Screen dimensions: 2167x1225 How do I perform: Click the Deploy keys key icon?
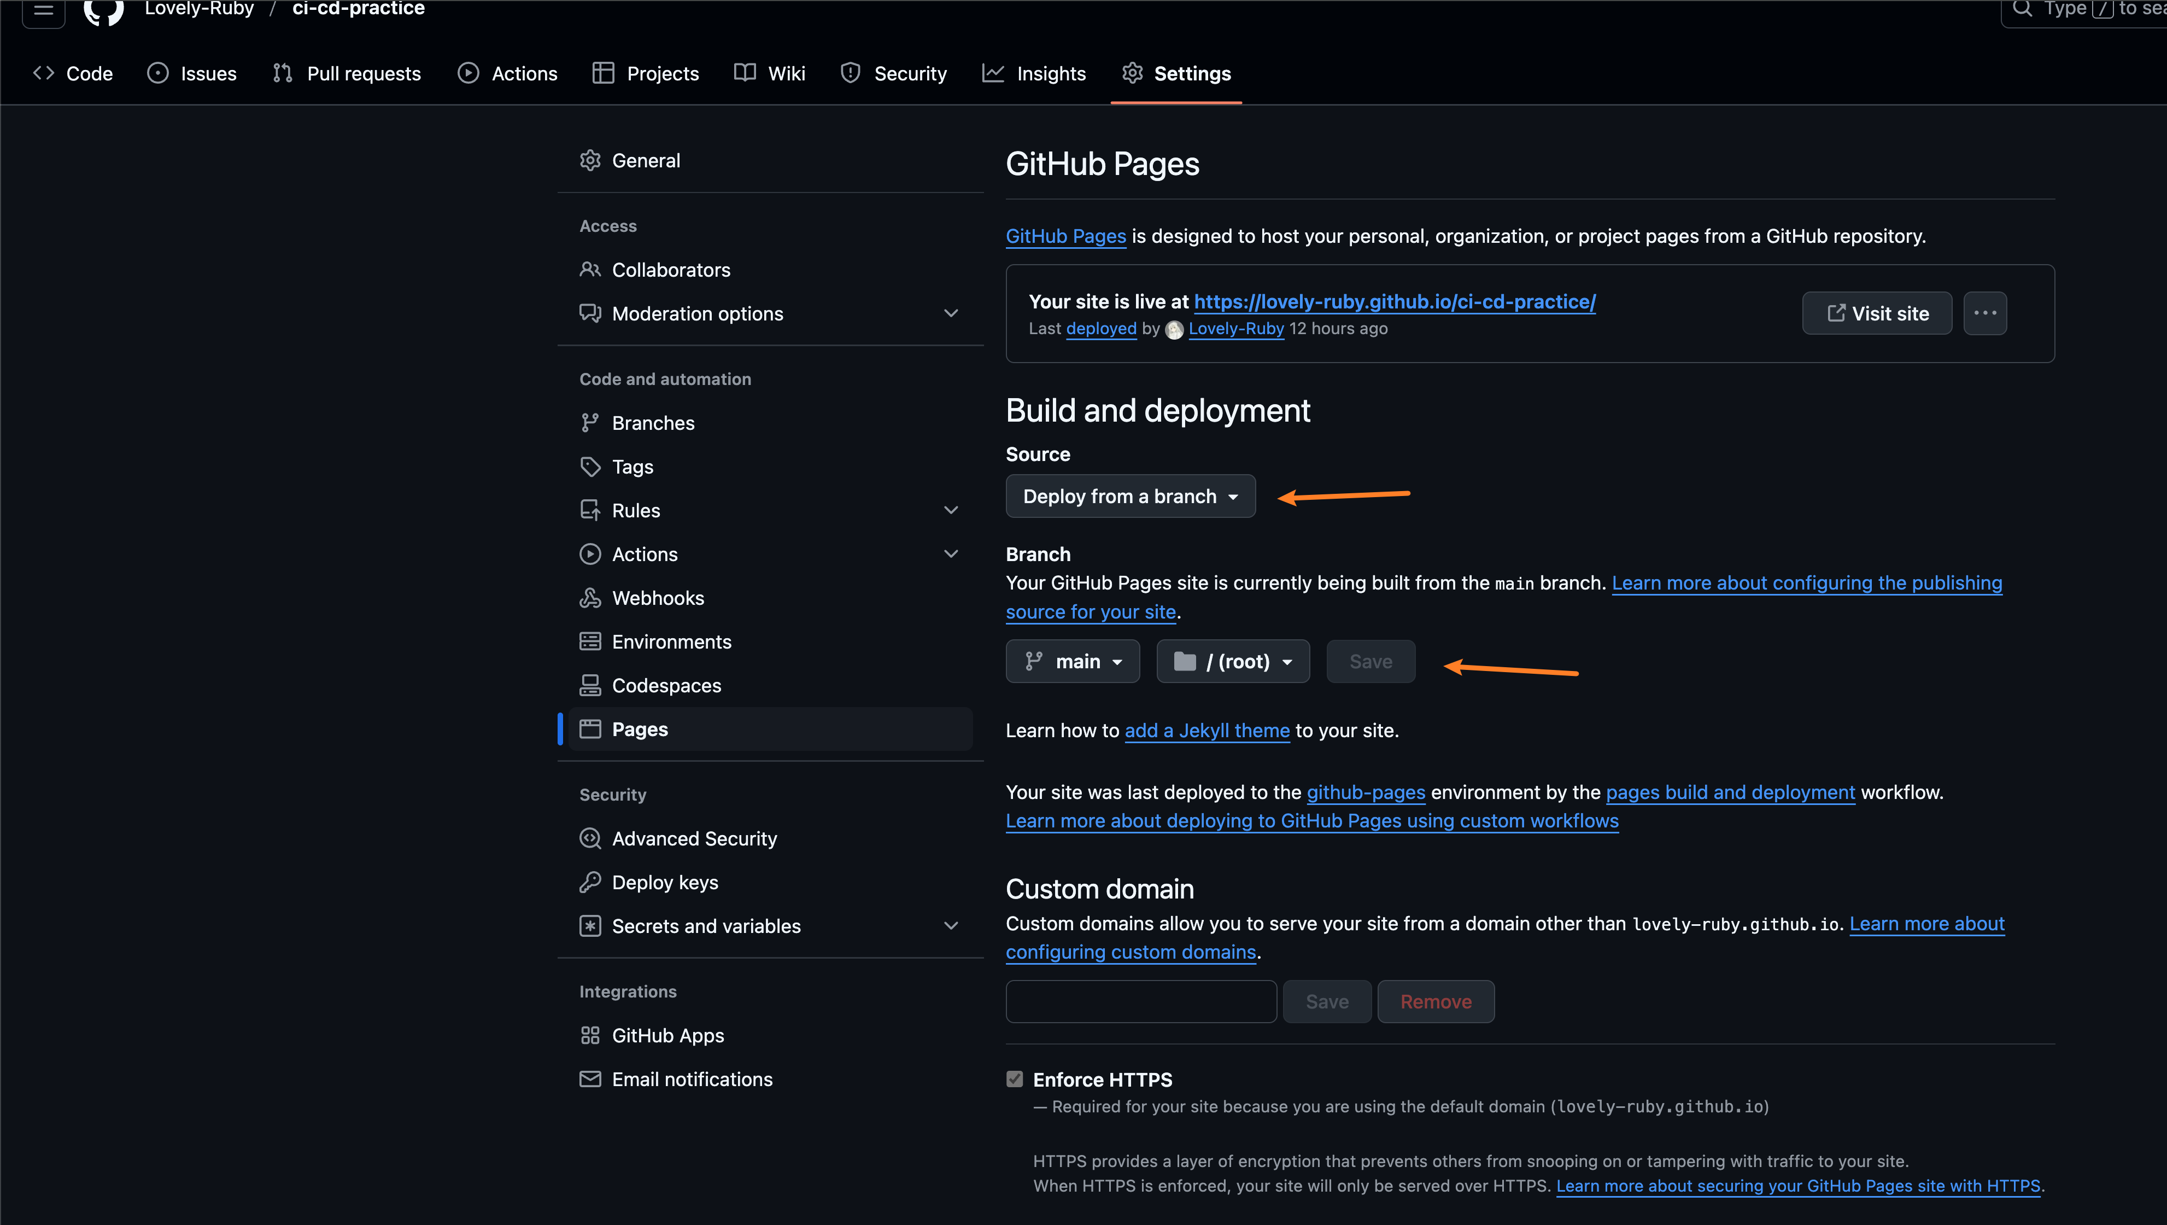coord(590,882)
